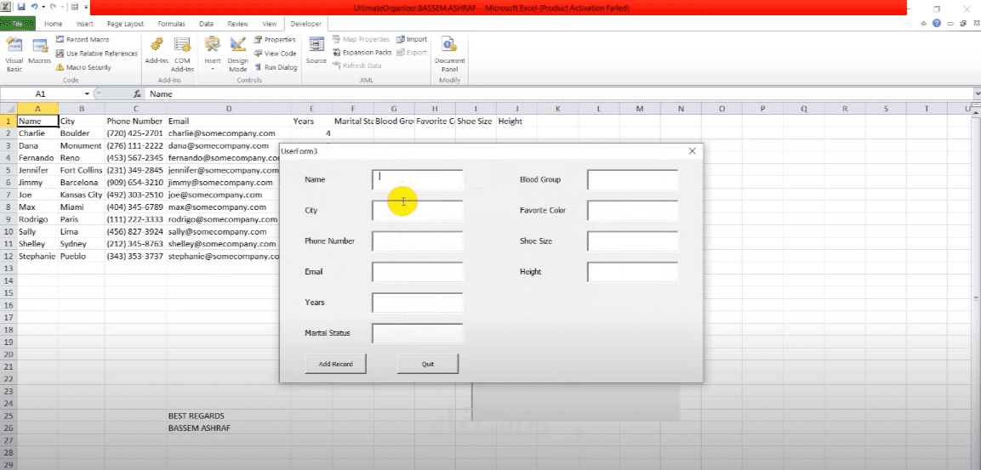The image size is (981, 470).
Task: Minimize the ribbon with caret icon
Action: point(925,23)
